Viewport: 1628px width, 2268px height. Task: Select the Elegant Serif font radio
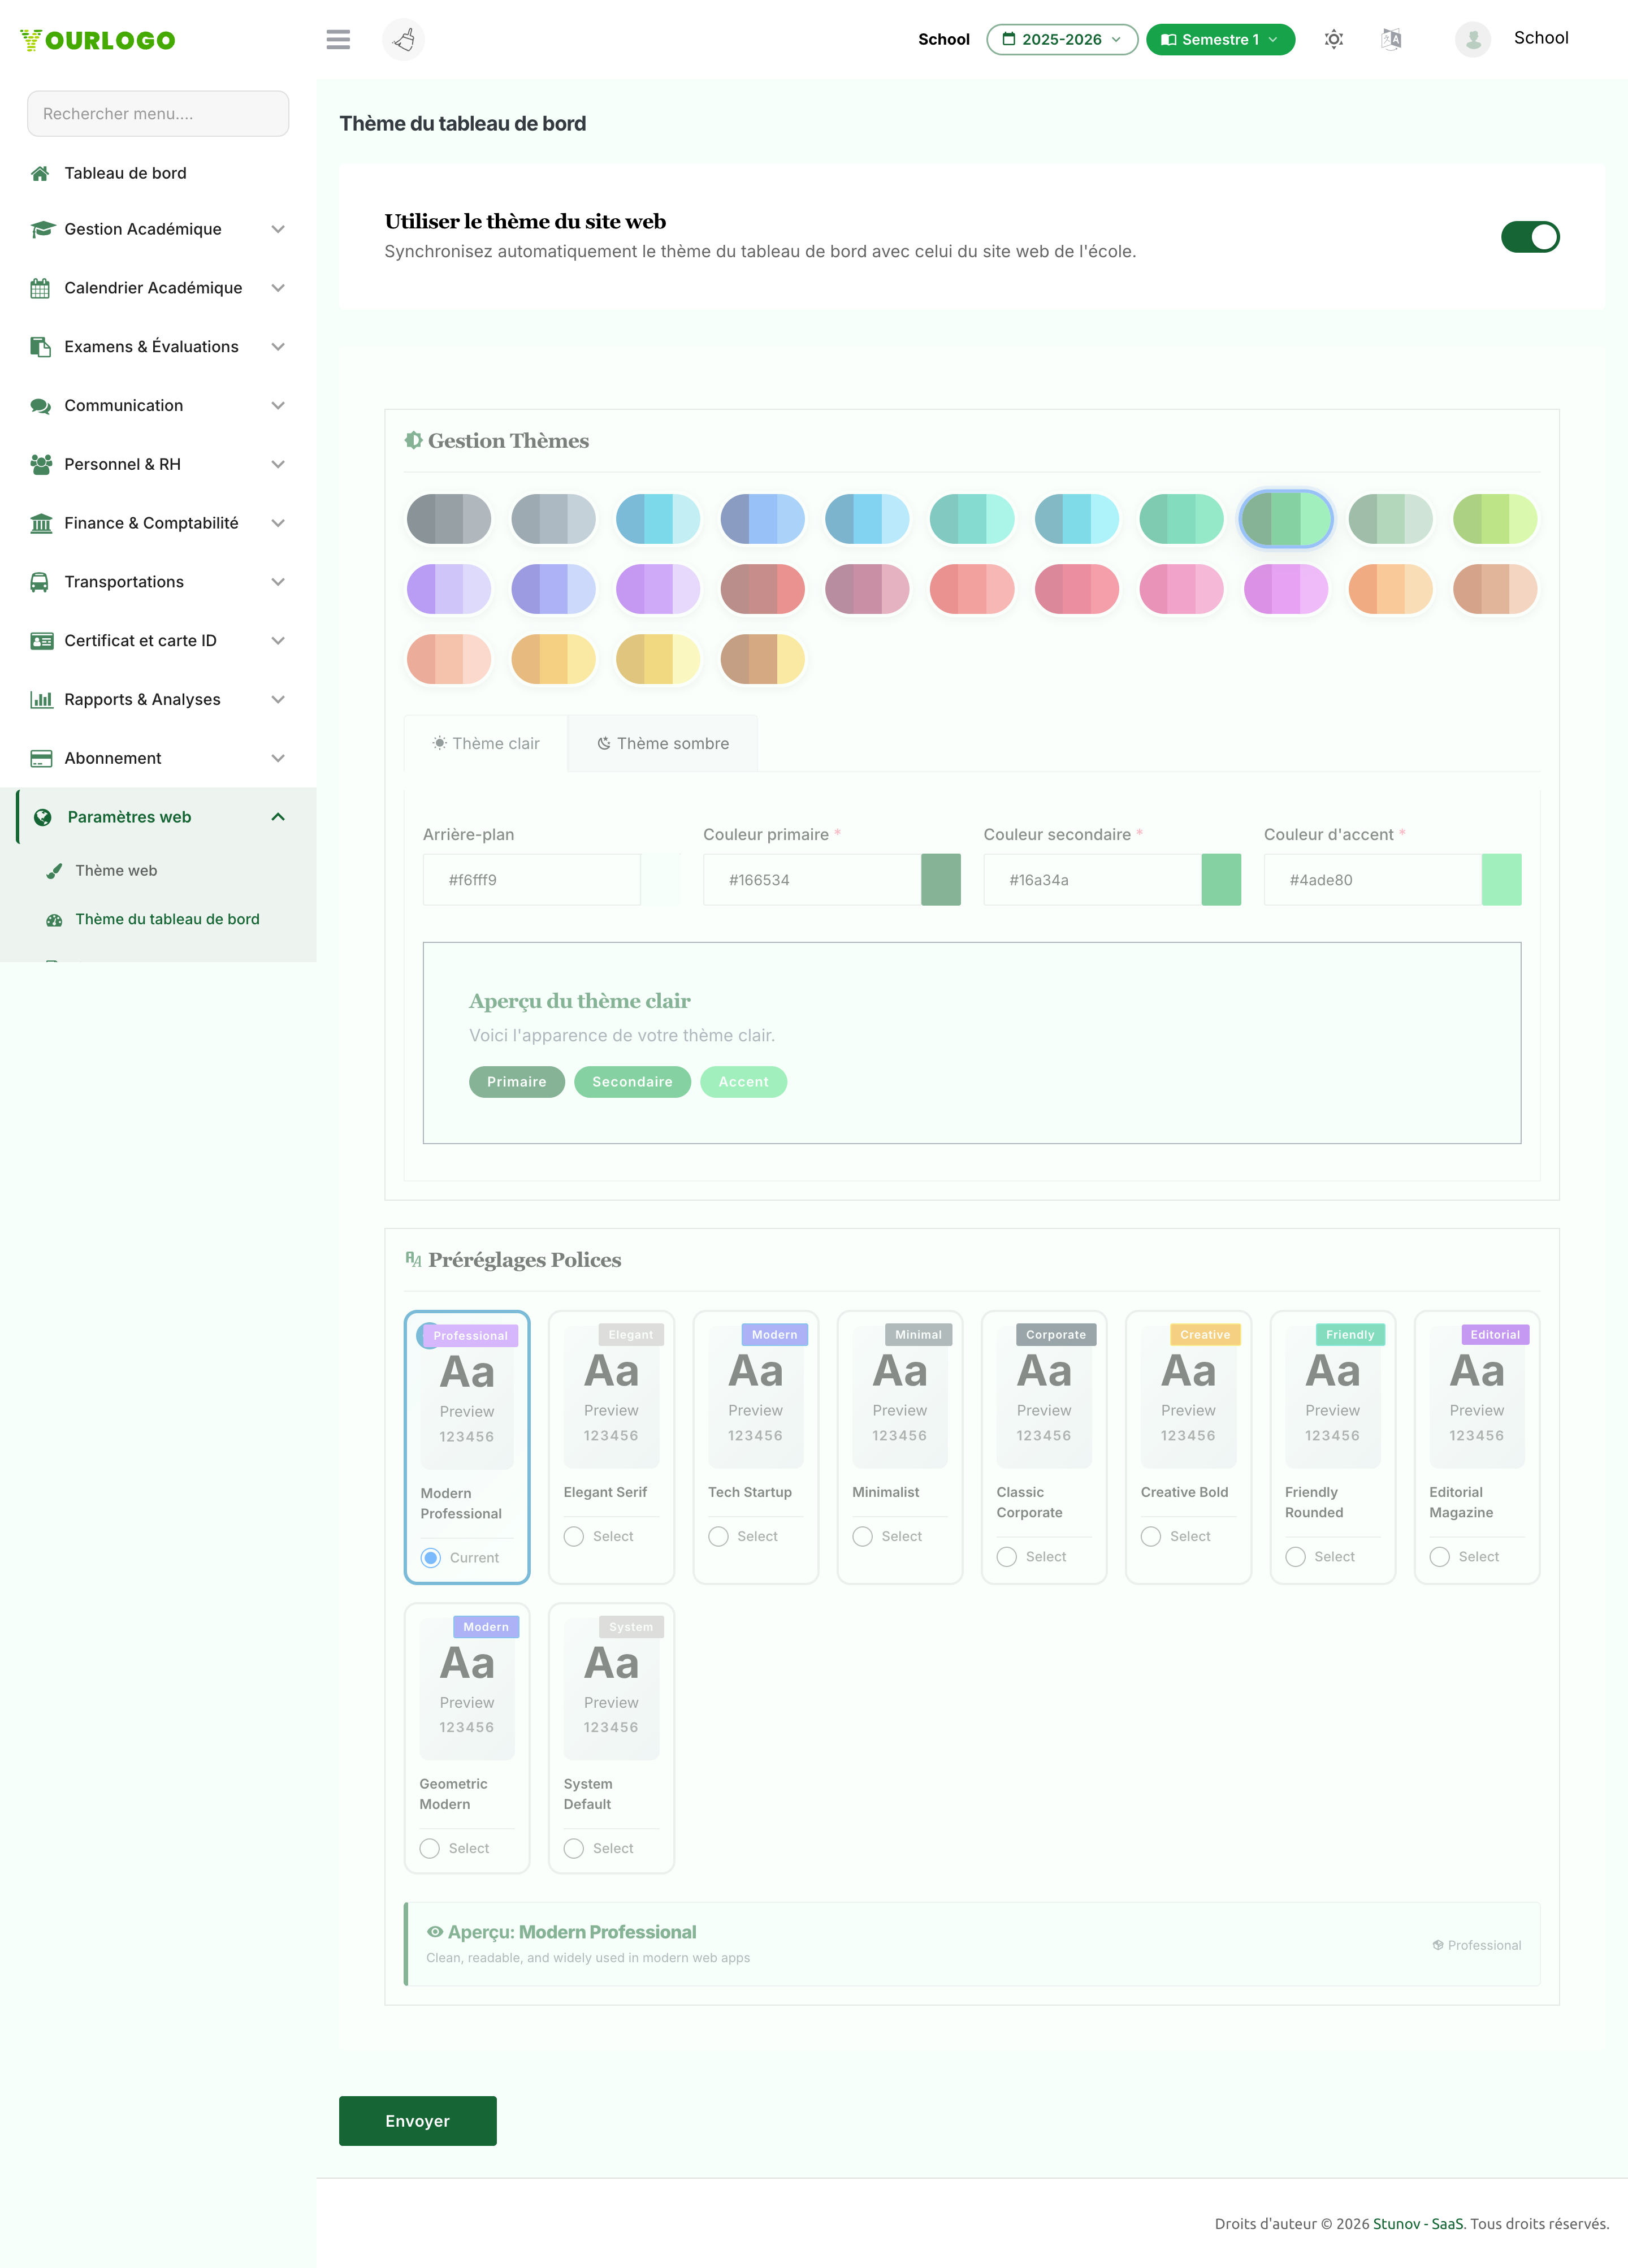tap(574, 1536)
